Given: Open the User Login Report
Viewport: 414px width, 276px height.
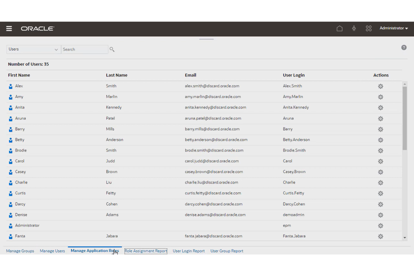Looking at the screenshot, I should (189, 251).
